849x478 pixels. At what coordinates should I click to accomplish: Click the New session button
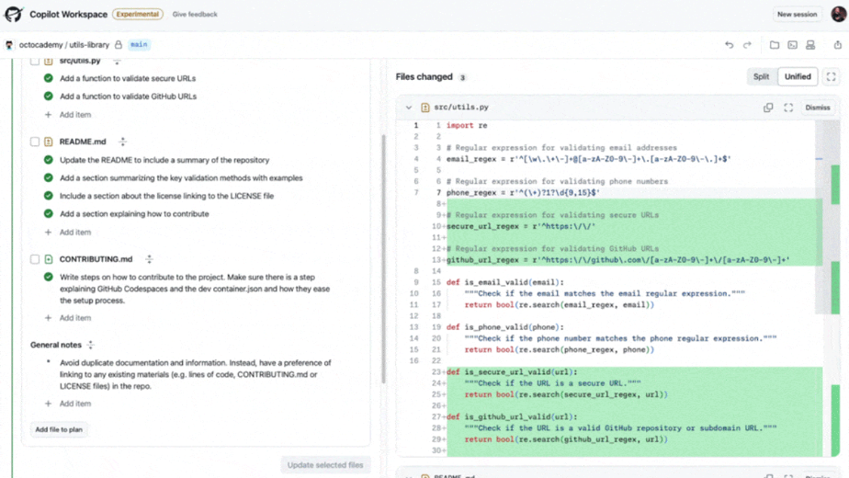click(796, 15)
